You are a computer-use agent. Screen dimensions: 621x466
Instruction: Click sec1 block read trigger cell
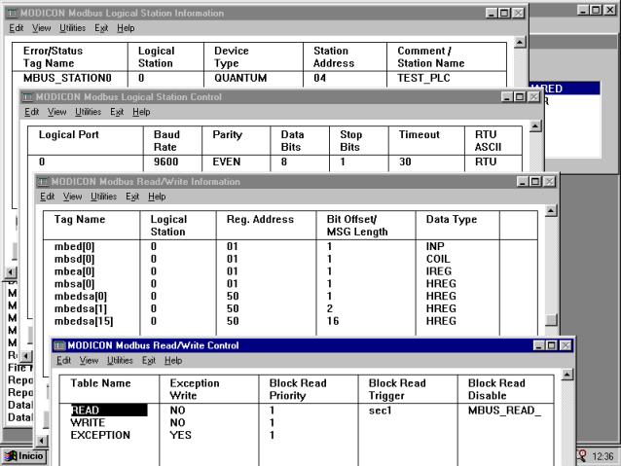pos(381,411)
